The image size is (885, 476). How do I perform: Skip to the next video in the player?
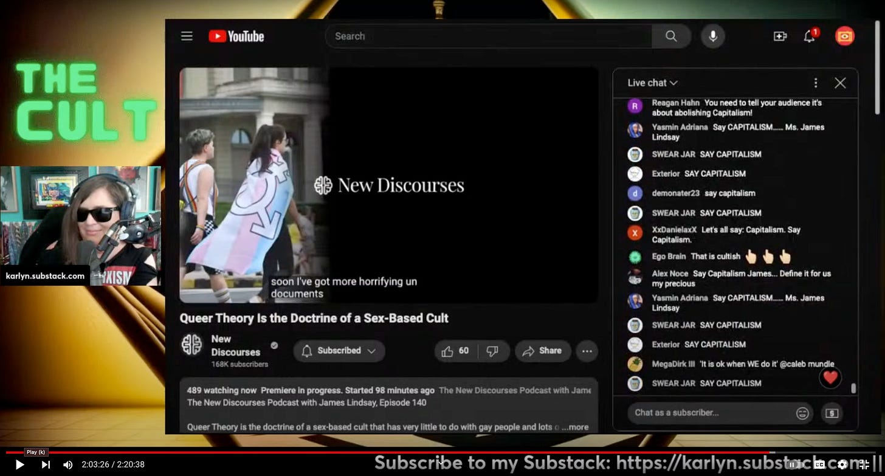tap(46, 464)
